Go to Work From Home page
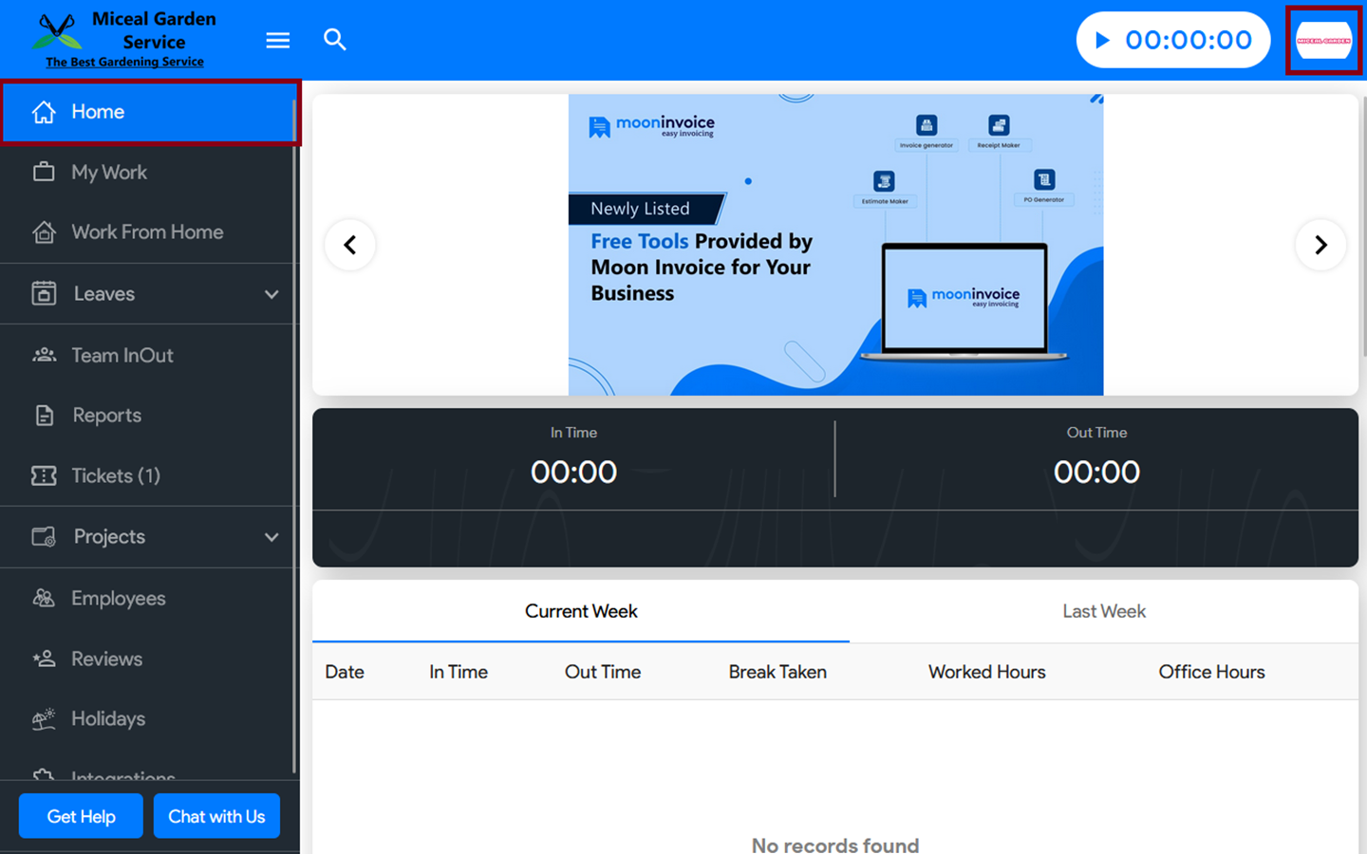The width and height of the screenshot is (1367, 854). pos(147,232)
